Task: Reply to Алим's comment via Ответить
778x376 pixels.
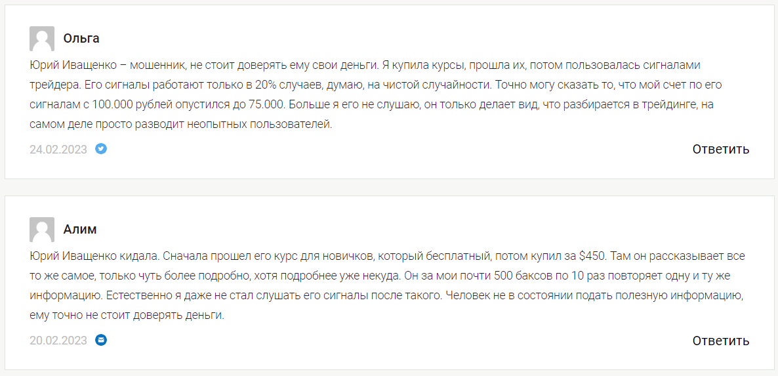Action: [721, 341]
